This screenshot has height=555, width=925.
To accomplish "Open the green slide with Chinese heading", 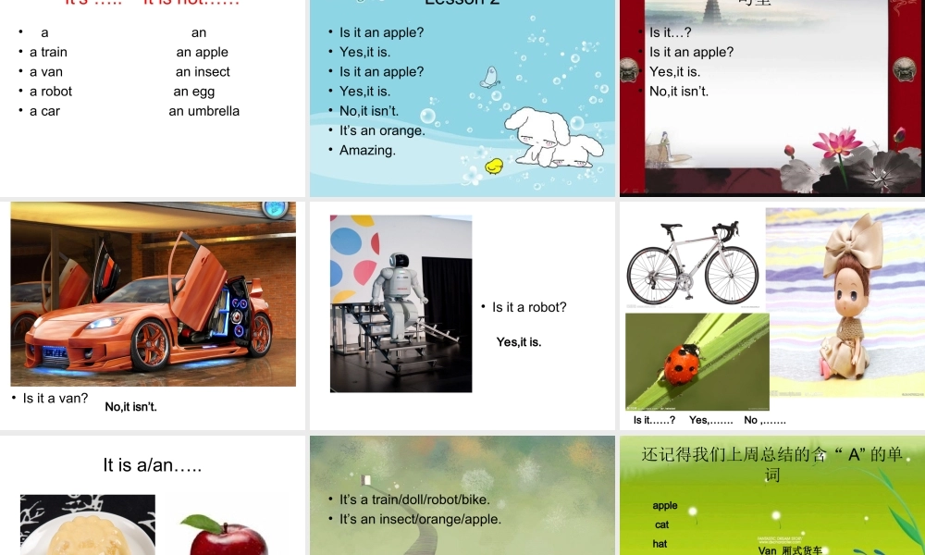I will point(772,496).
